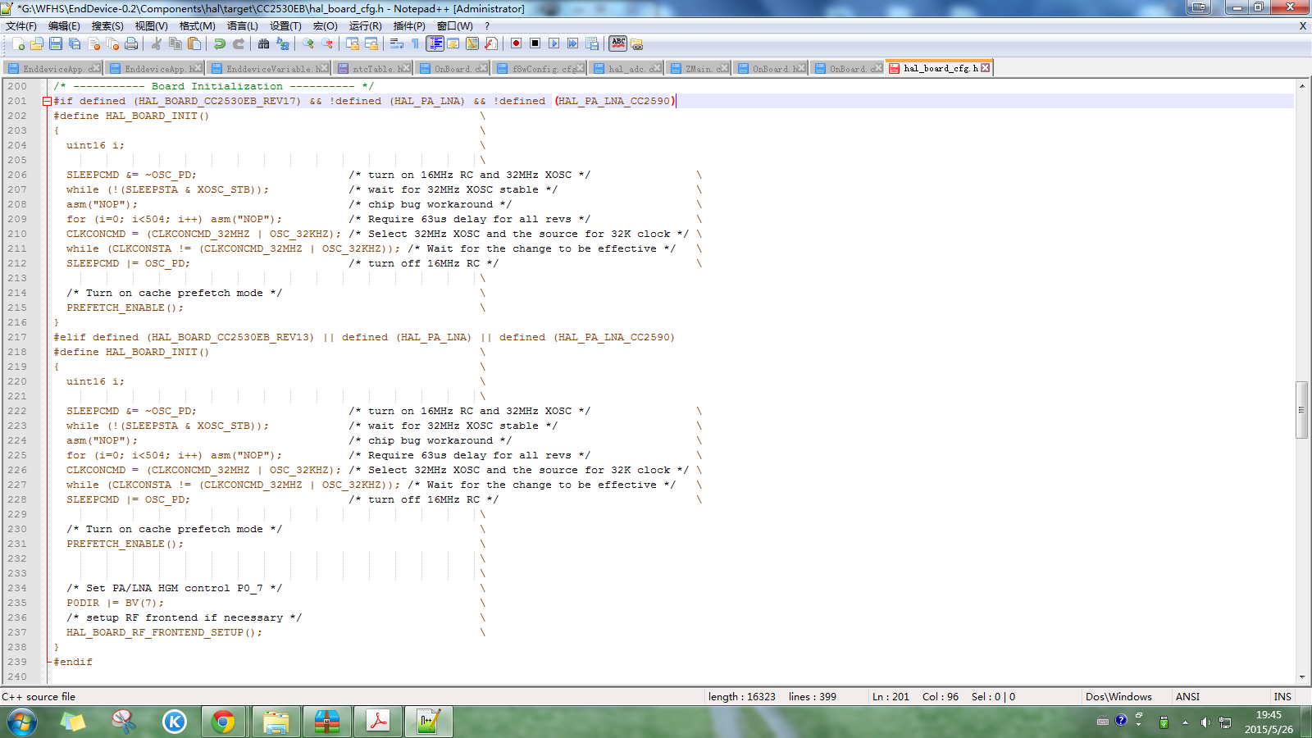Zoom out of the editor text
This screenshot has width=1312, height=738.
point(327,43)
